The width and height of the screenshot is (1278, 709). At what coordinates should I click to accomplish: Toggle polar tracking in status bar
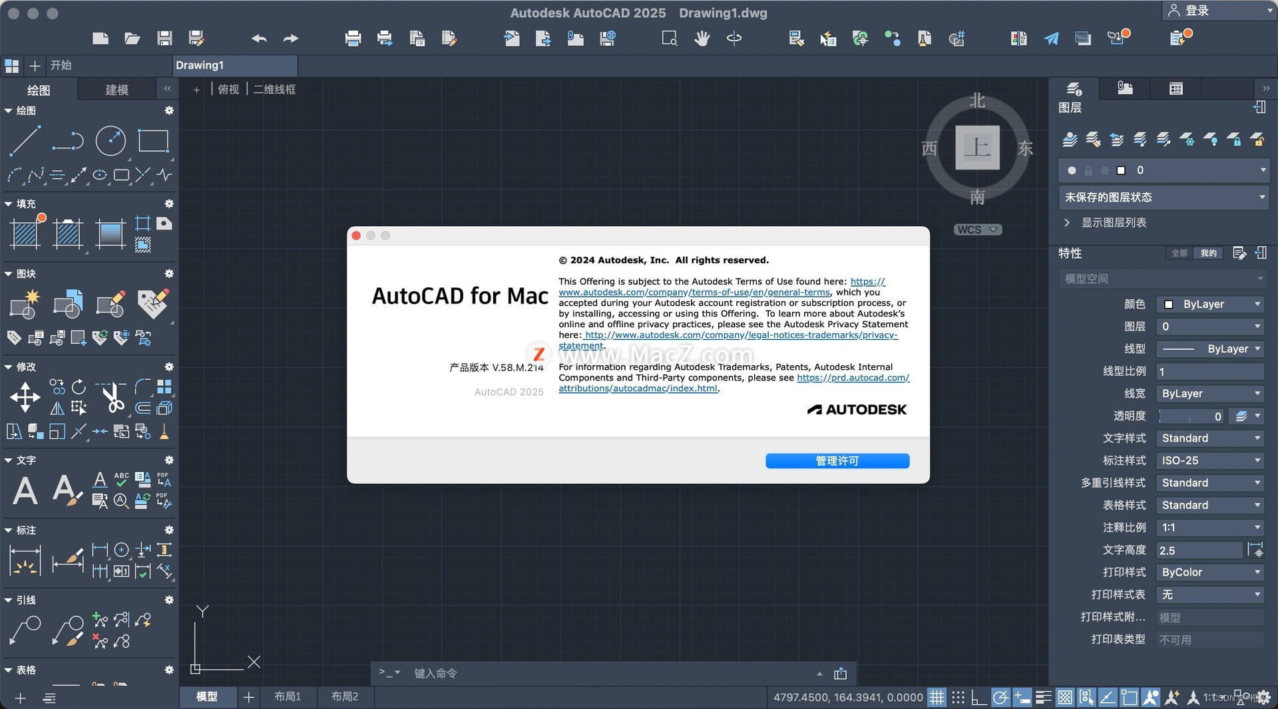(x=1000, y=697)
